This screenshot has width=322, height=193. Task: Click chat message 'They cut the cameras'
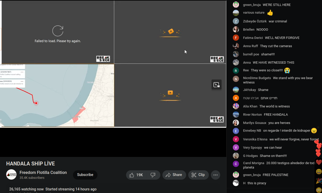point(276,46)
